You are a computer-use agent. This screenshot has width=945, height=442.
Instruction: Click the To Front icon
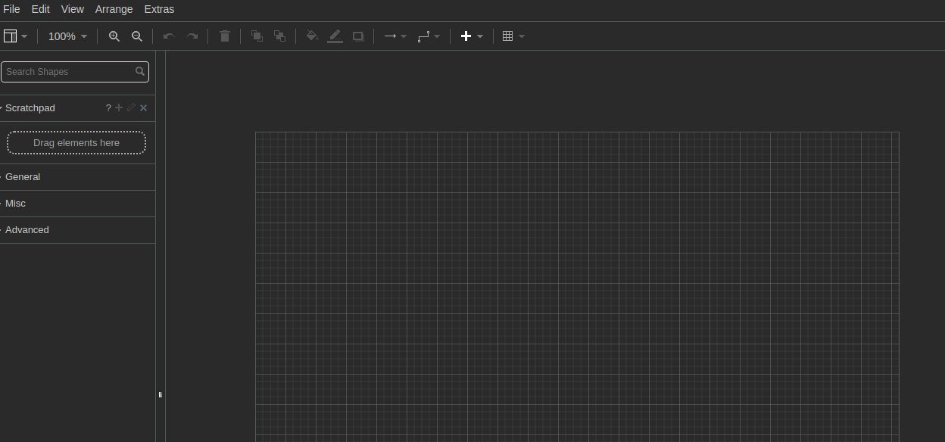pyautogui.click(x=257, y=36)
